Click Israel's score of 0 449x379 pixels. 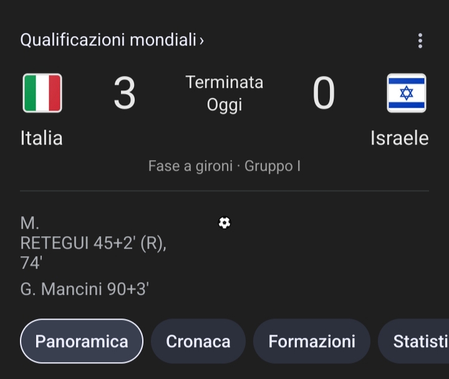(323, 94)
